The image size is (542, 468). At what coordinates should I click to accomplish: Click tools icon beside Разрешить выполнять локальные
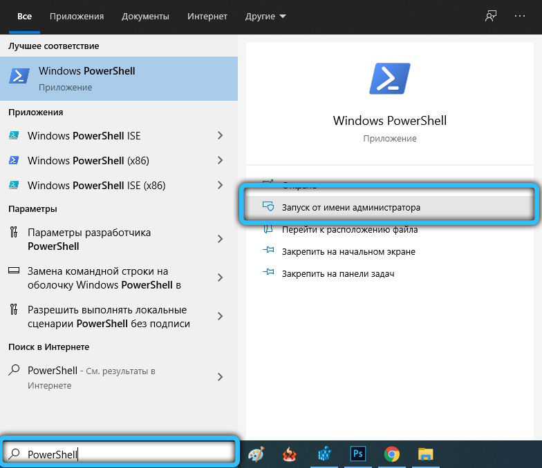(14, 309)
